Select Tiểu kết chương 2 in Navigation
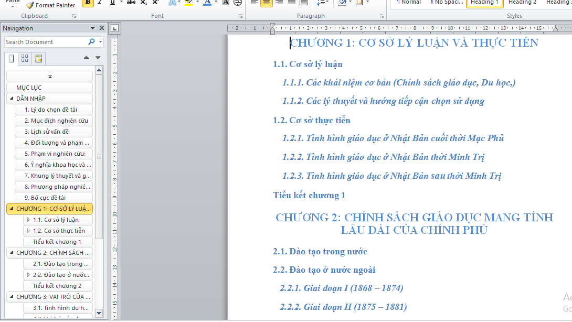 click(58, 286)
